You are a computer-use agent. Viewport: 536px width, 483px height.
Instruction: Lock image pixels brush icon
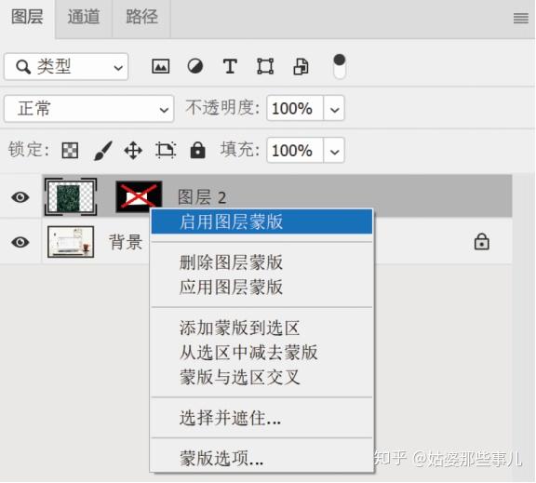click(x=103, y=151)
